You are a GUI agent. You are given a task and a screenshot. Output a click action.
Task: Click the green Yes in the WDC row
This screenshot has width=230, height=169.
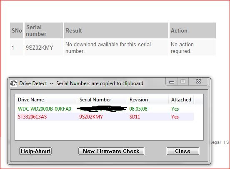tap(175, 109)
